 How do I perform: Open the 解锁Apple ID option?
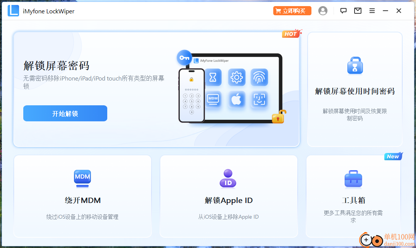click(229, 201)
